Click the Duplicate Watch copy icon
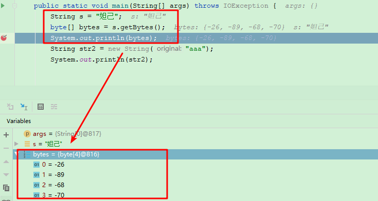Image resolution: width=378 pixels, height=201 pixels. coord(6,188)
